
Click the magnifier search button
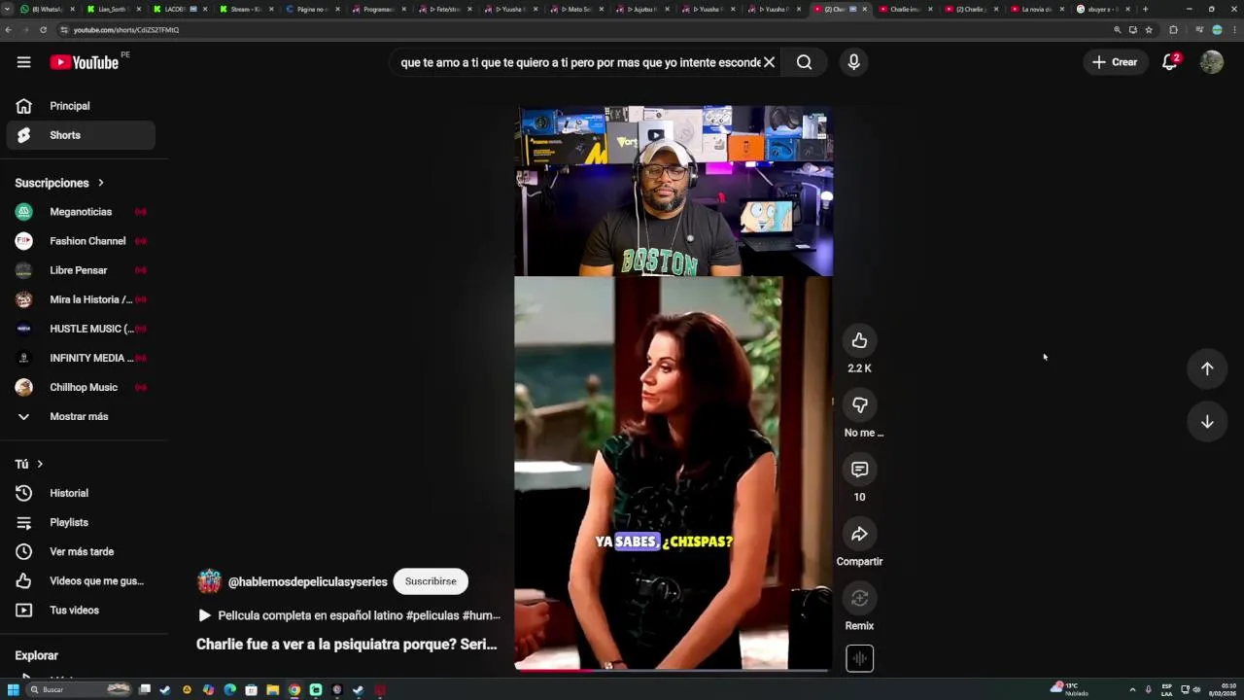click(x=804, y=62)
